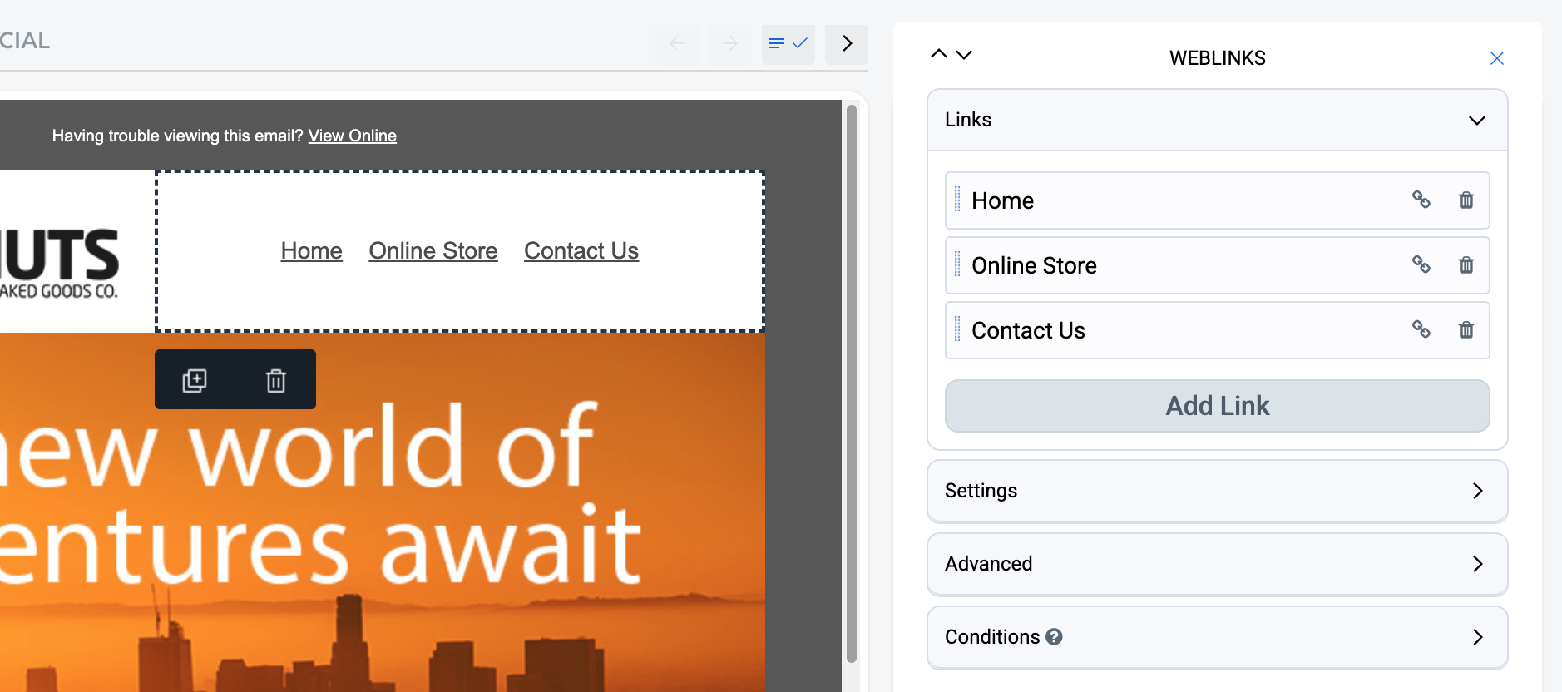Click the Contact Us row drag handle
This screenshot has height=692, width=1562.
[957, 329]
